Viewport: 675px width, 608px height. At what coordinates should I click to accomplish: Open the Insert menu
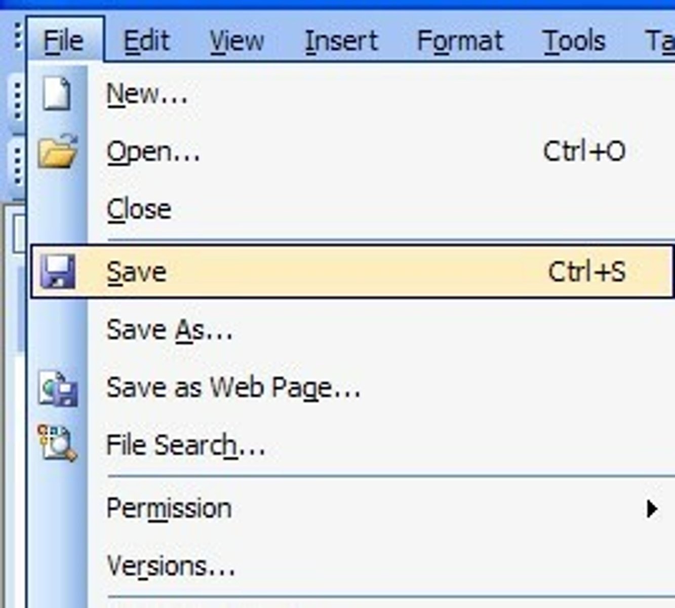point(341,41)
